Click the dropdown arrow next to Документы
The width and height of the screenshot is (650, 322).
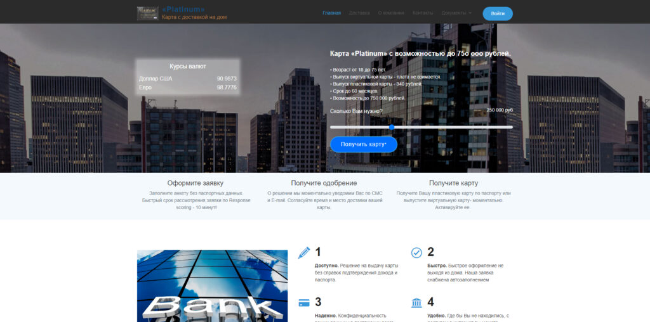pyautogui.click(x=470, y=13)
